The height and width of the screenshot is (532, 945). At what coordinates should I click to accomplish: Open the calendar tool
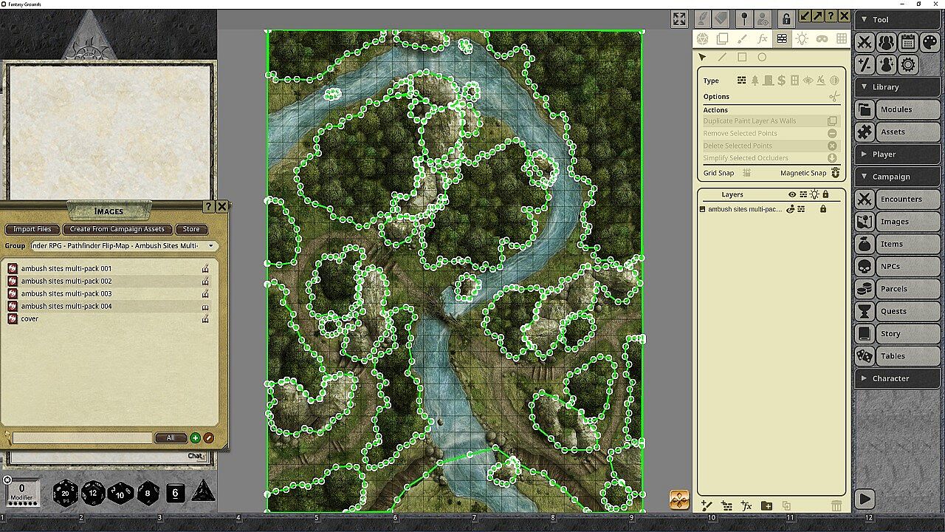[x=907, y=42]
